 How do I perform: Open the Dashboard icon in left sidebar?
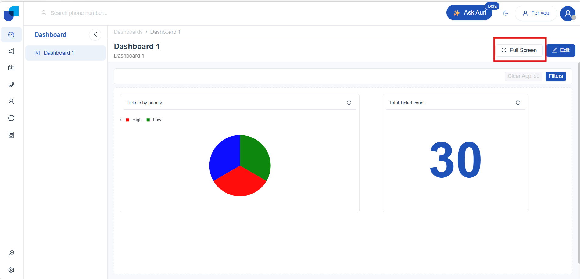tap(11, 35)
